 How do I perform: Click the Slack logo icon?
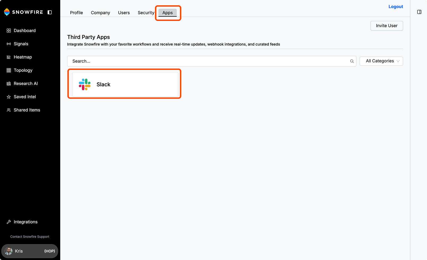(85, 84)
